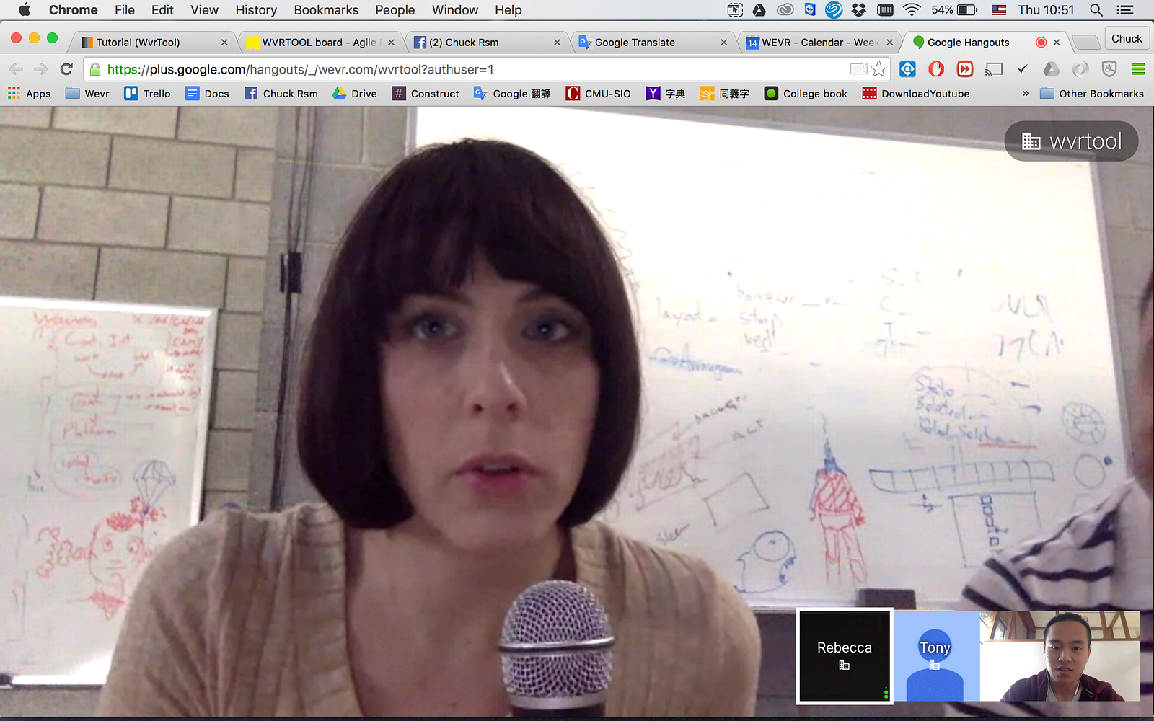Open the Google Cast extension

[x=994, y=69]
